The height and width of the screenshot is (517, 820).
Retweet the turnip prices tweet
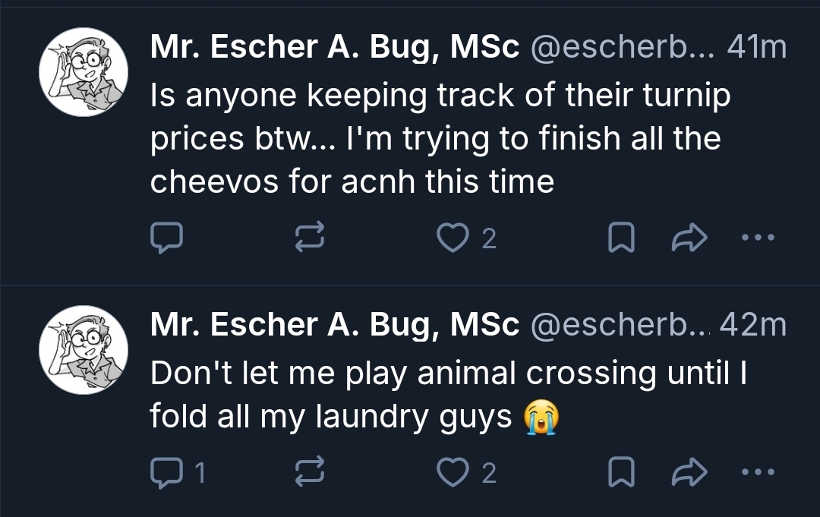click(x=309, y=238)
